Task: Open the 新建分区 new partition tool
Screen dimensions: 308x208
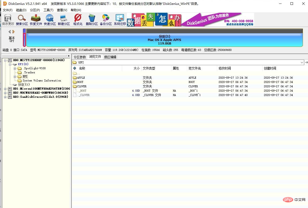Action: point(64,20)
